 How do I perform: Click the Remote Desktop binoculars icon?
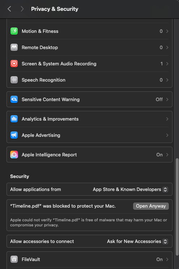14,47
